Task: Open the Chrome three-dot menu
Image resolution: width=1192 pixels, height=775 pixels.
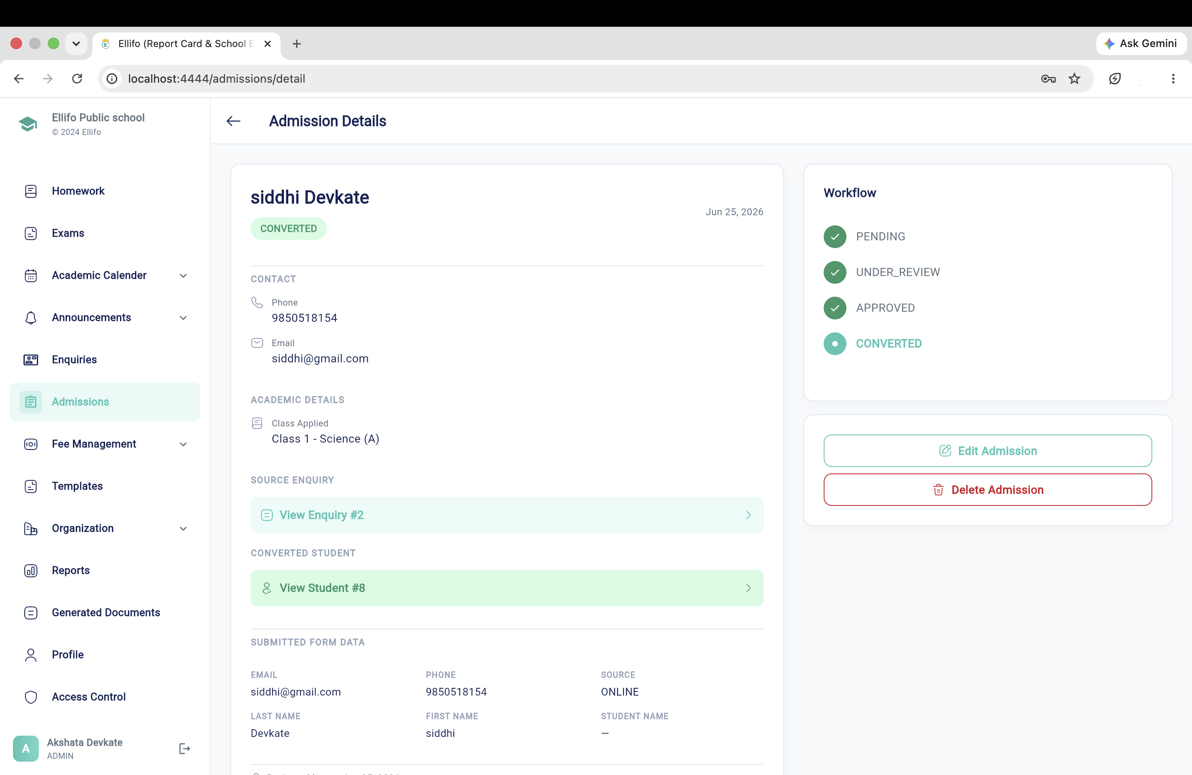Action: pos(1173,79)
